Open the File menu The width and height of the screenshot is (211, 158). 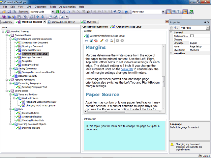click(x=5, y=7)
